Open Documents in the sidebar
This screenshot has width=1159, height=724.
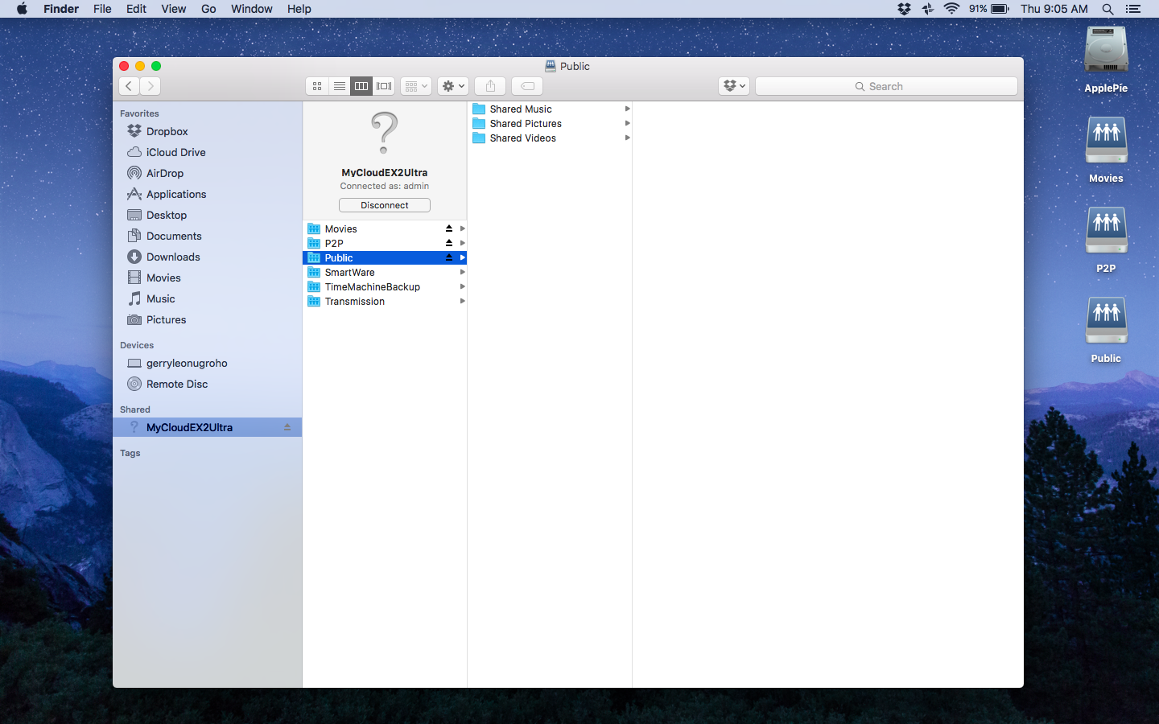tap(207, 236)
